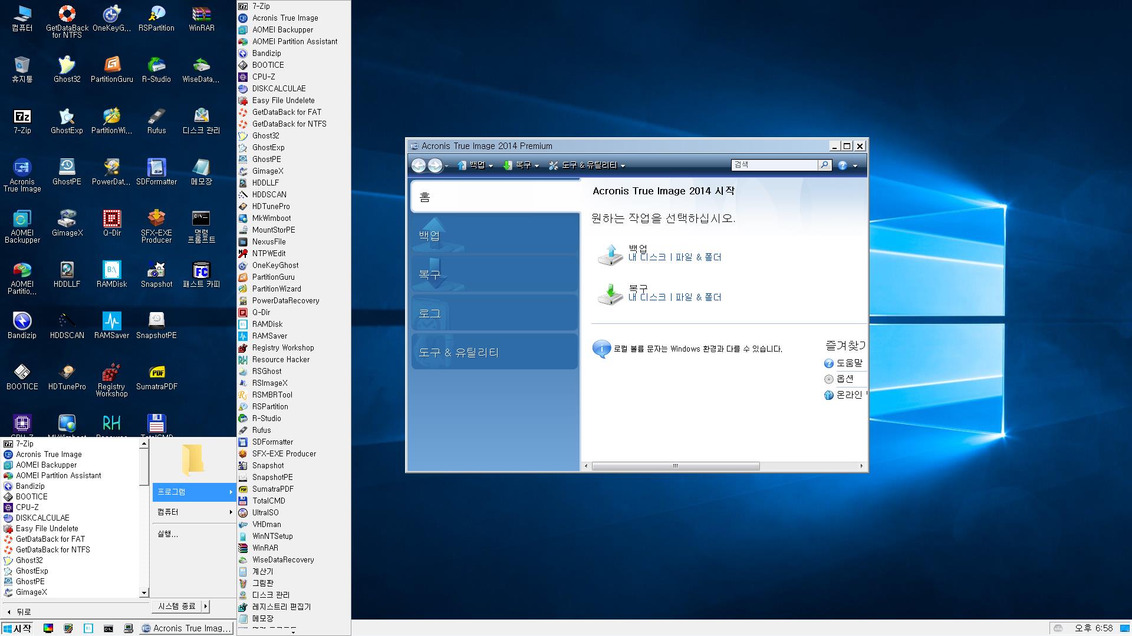Click 파일 & 폴더 link under 백업
Viewport: 1132px width, 636px height.
[698, 257]
